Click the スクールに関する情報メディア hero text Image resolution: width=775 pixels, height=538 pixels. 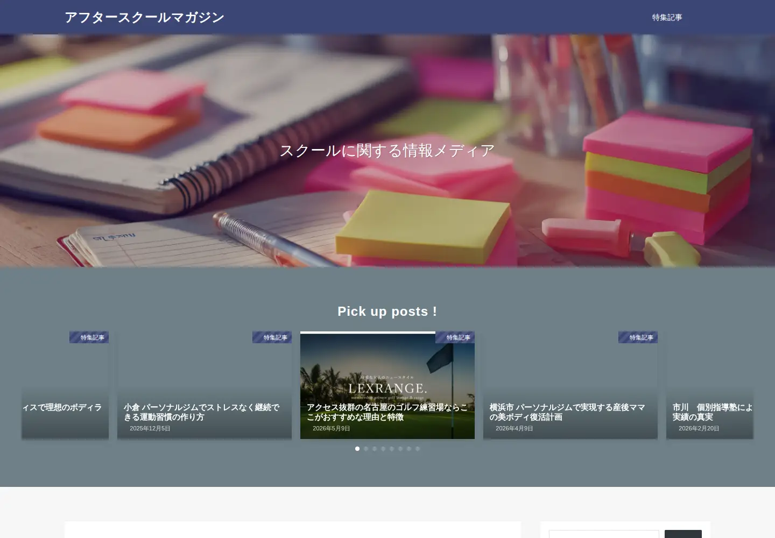[387, 151]
